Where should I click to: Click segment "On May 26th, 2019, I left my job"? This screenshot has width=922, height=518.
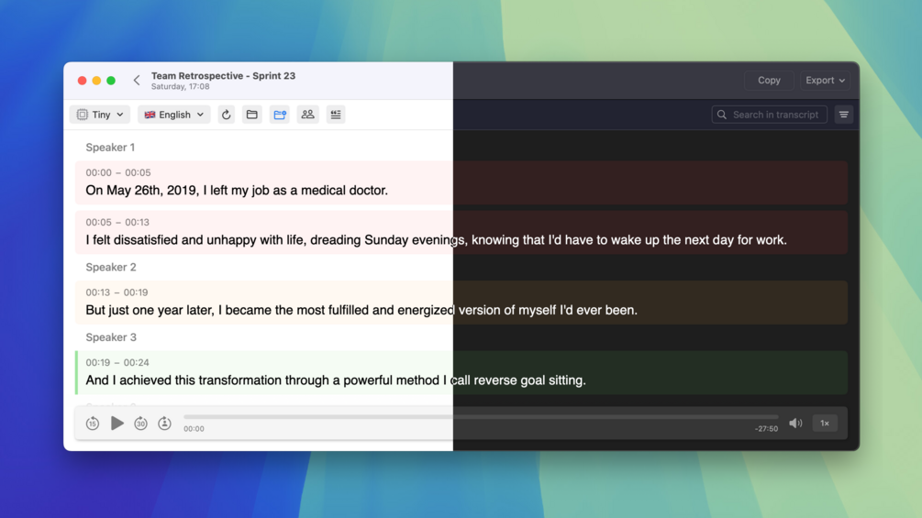click(461, 182)
